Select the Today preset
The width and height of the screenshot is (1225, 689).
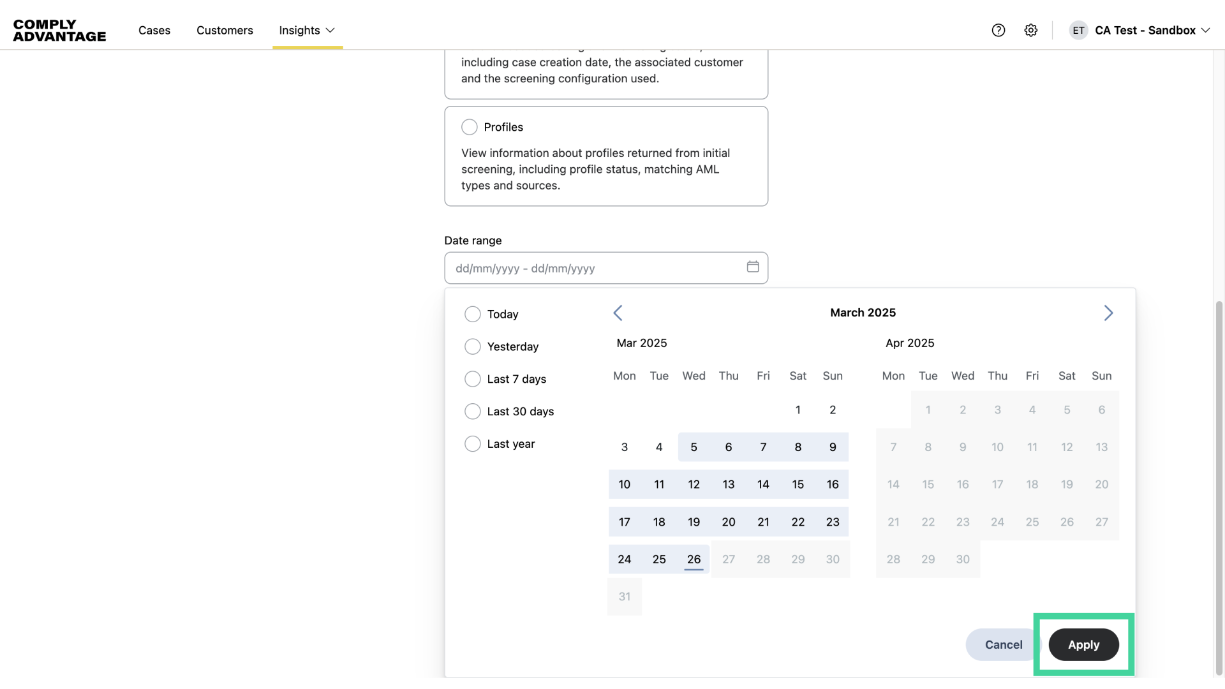pos(473,314)
